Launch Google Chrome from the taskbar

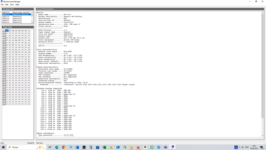coord(64,147)
